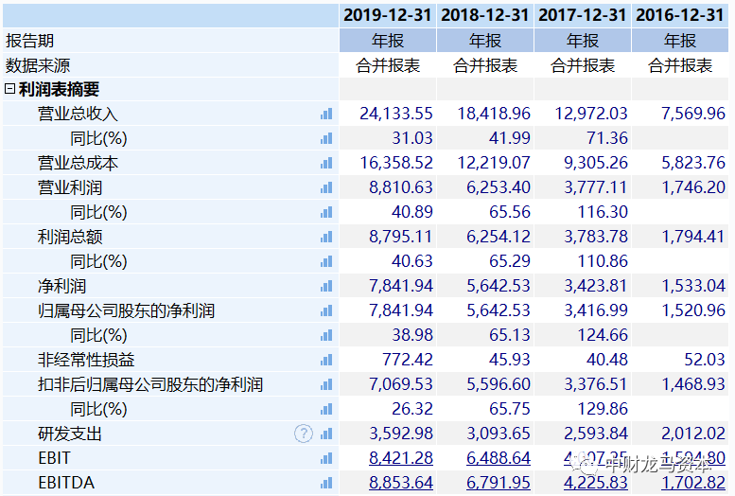
Task: Click revenue value 24,133.55
Action: click(x=396, y=114)
